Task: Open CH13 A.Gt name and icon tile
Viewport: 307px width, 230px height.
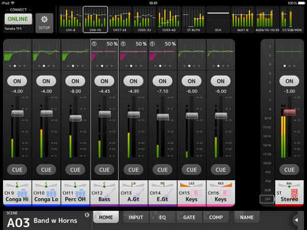Action: pyautogui.click(x=134, y=193)
